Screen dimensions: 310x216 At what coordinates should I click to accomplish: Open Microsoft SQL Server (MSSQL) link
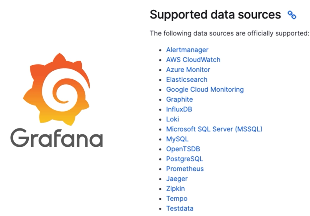(x=214, y=129)
